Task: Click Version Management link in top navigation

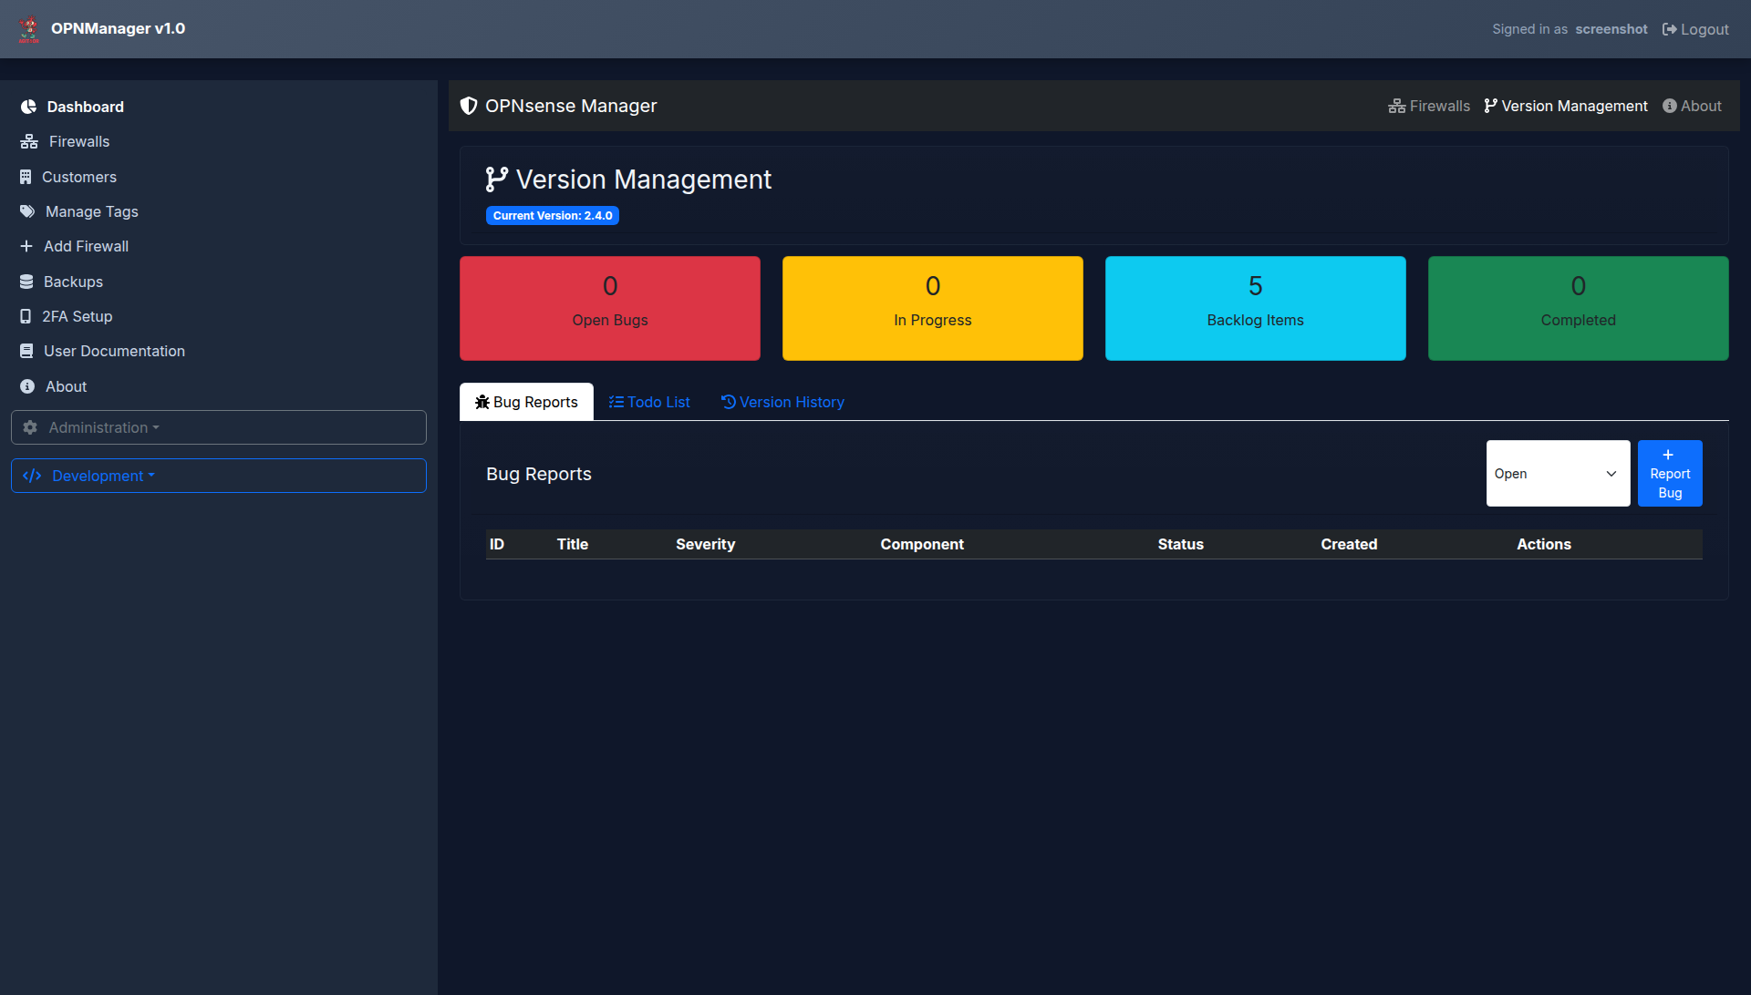Action: 1566,106
